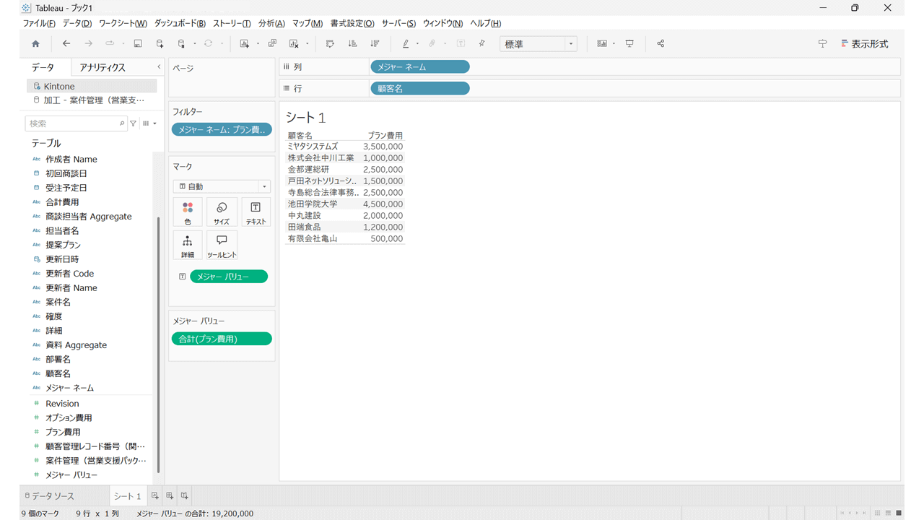The image size is (924, 520).
Task: Open the mark type dropdown showing 自動
Action: click(222, 186)
